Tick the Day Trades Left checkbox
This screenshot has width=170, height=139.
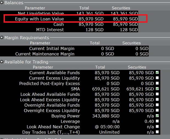(x=157, y=132)
